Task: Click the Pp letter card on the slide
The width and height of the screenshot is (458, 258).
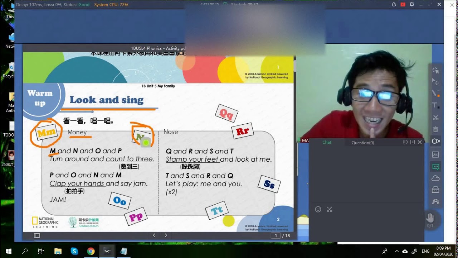Action: coord(136,216)
